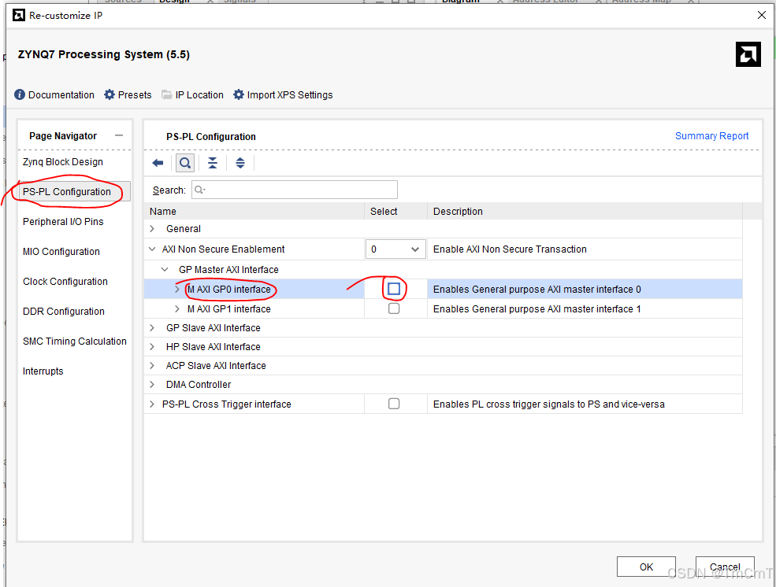
Task: Click the back arrow toolbar icon
Action: 158,163
